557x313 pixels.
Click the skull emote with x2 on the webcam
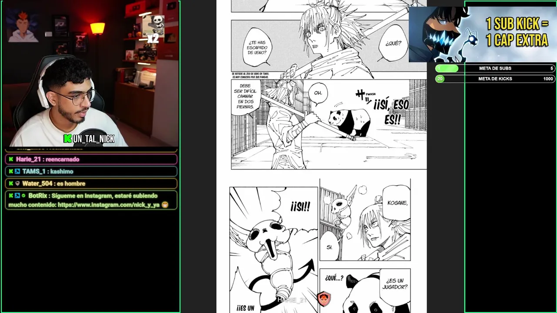tap(154, 29)
